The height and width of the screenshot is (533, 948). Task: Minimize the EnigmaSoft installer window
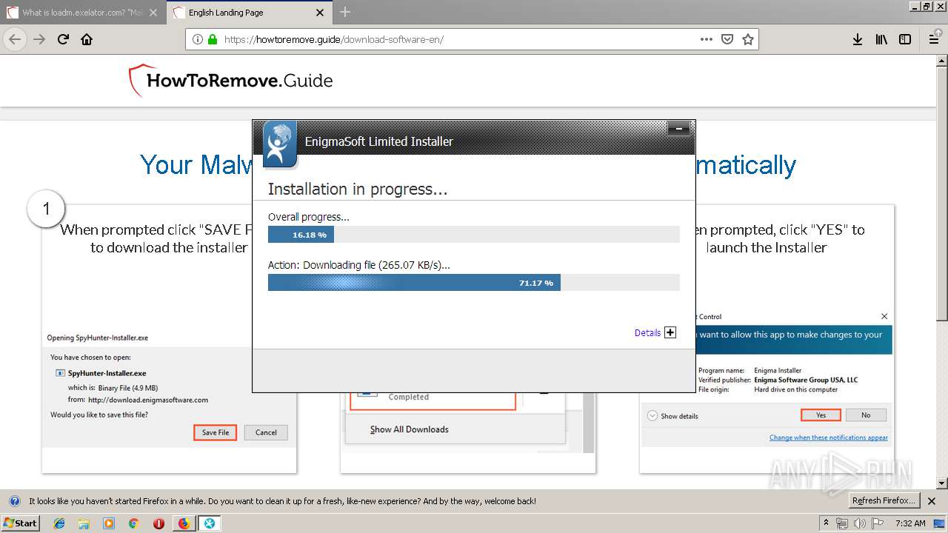click(x=678, y=130)
